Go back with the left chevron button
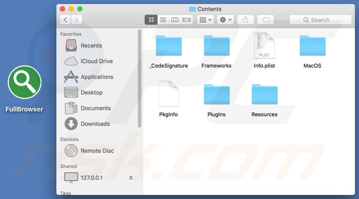 (x=65, y=20)
